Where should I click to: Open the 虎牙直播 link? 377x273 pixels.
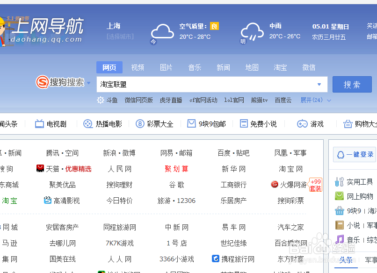pyautogui.click(x=171, y=100)
